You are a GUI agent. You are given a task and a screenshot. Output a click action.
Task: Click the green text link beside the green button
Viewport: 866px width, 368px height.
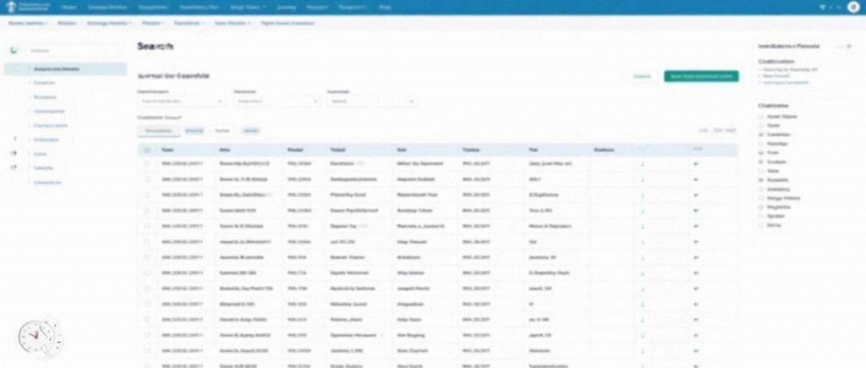[642, 76]
